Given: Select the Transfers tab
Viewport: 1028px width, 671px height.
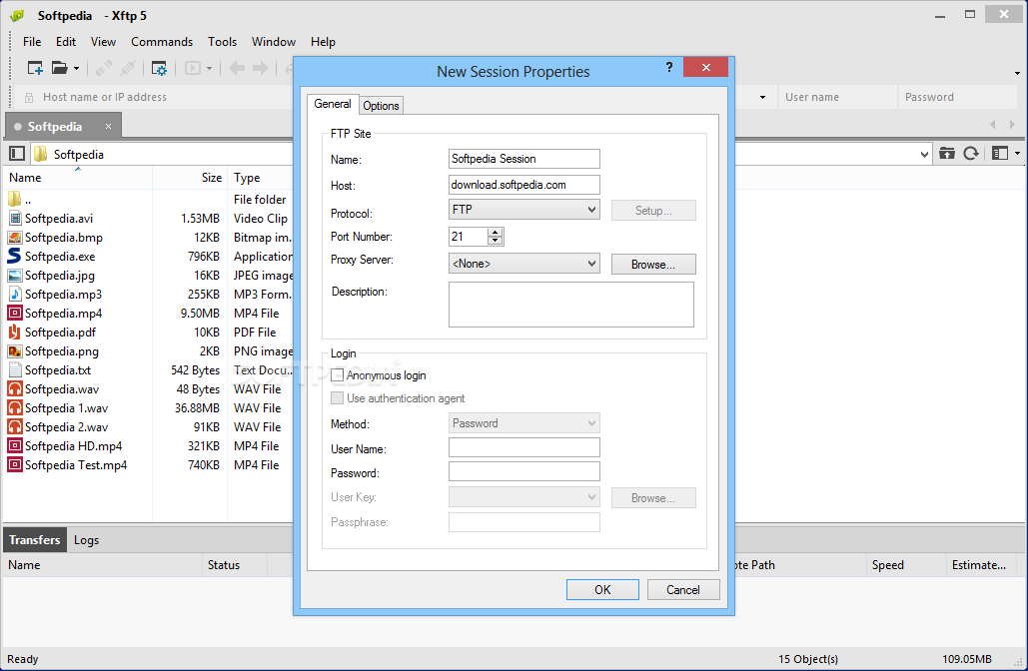Looking at the screenshot, I should (x=35, y=540).
